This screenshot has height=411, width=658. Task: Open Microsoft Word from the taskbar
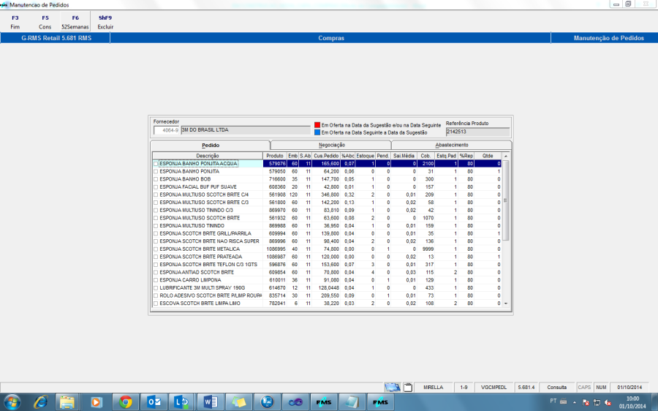point(210,402)
